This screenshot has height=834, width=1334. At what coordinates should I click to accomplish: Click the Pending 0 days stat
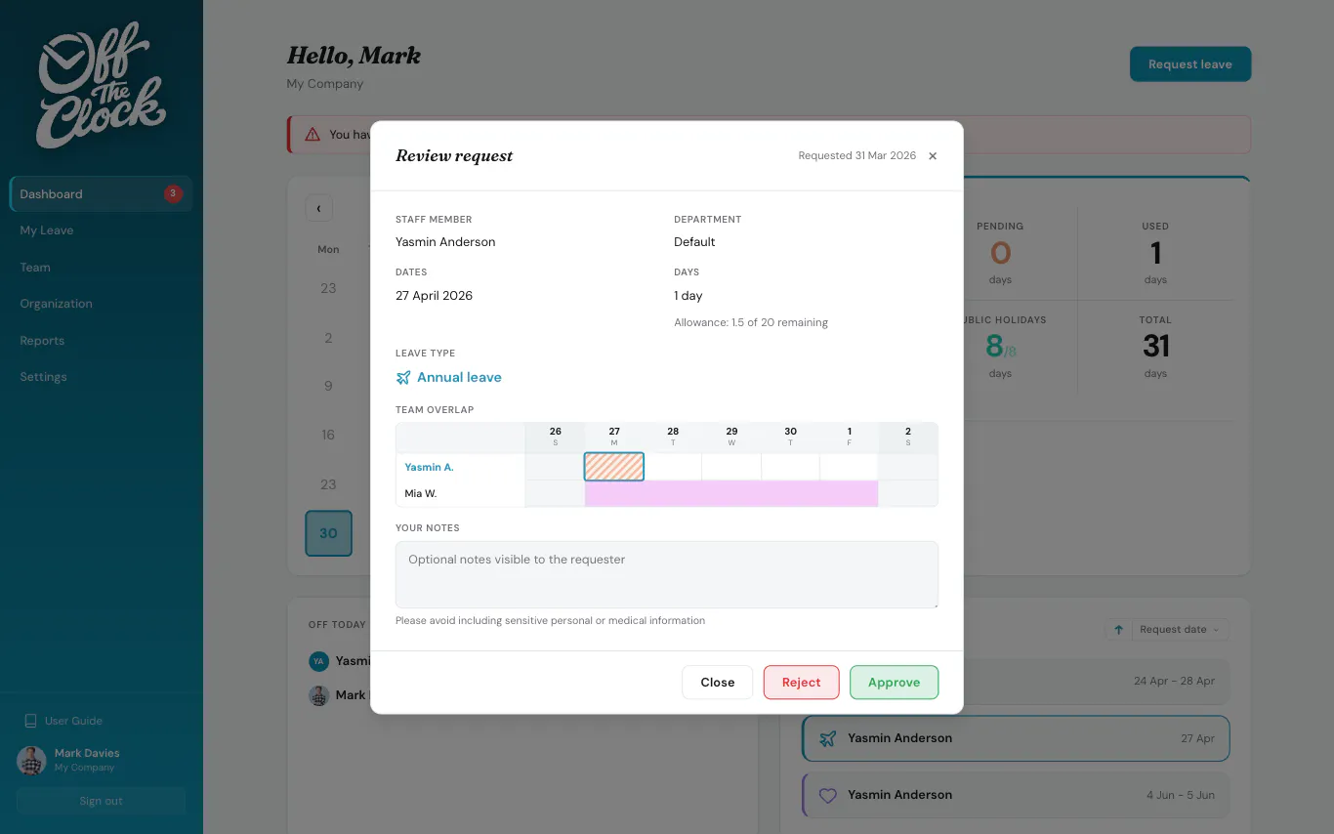(x=1000, y=253)
